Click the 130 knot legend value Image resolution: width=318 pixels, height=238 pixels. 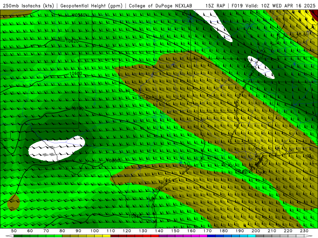(x=143, y=231)
